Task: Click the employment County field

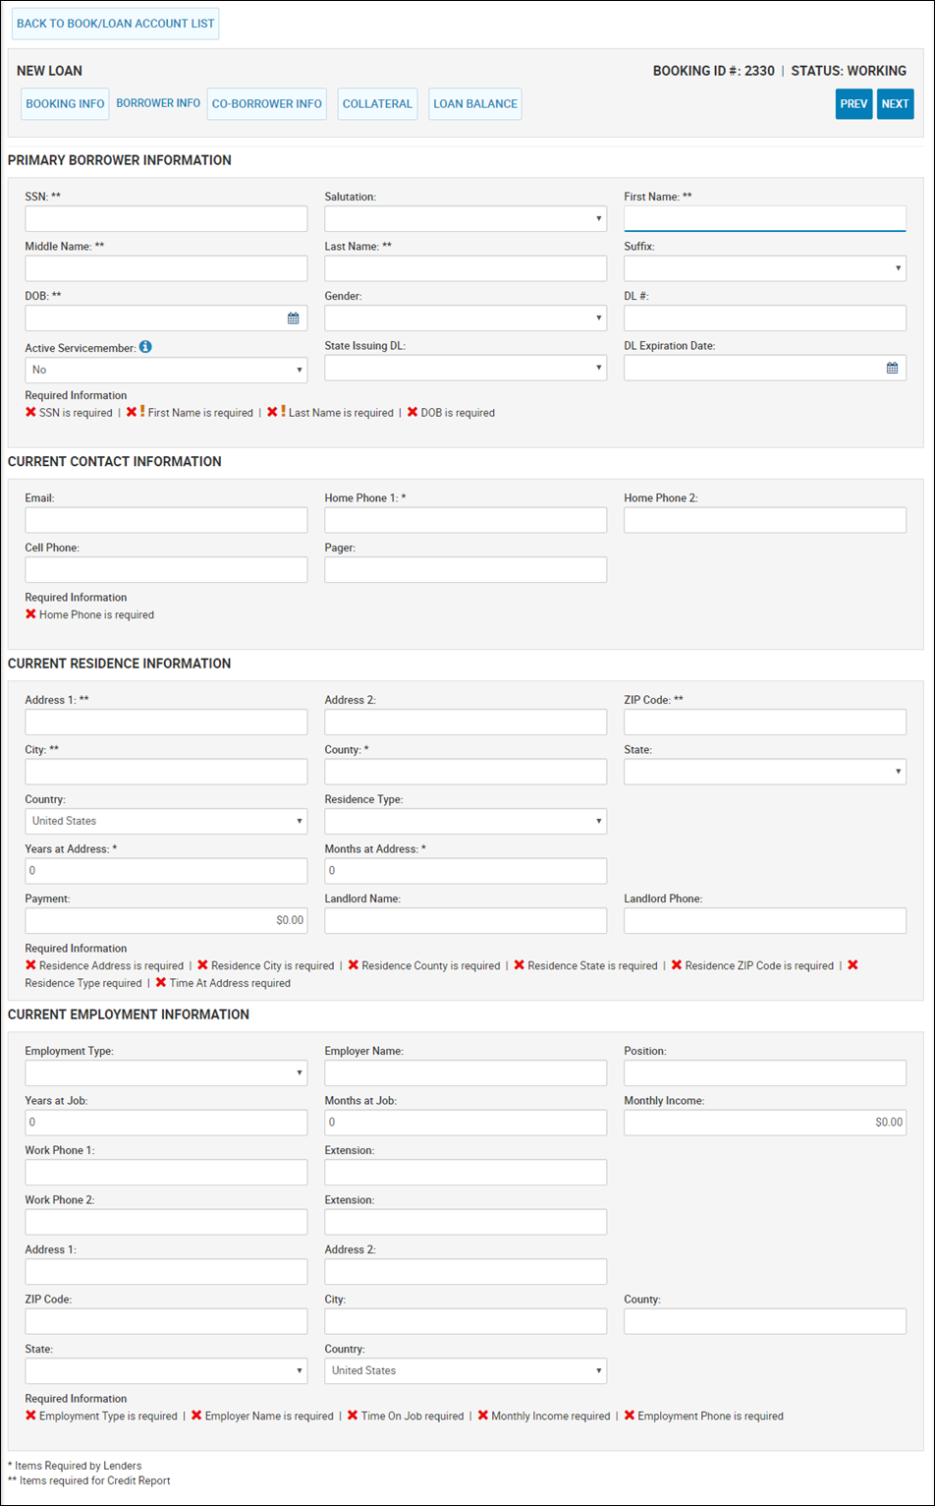Action: 765,1321
